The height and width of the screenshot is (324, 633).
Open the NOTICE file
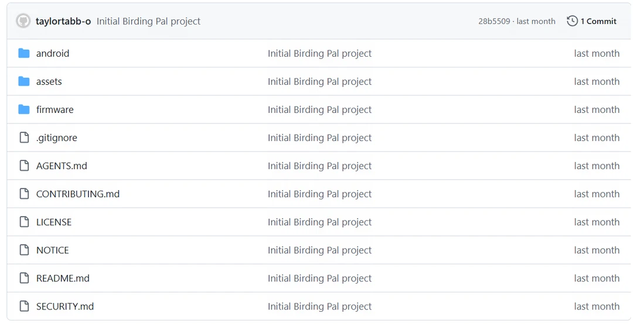point(53,250)
